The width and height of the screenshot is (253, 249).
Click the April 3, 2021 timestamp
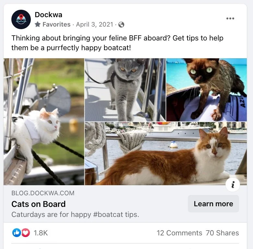tap(95, 25)
